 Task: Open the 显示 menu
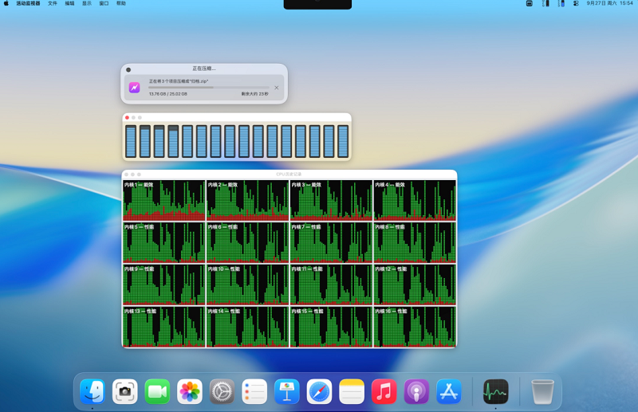click(x=87, y=3)
